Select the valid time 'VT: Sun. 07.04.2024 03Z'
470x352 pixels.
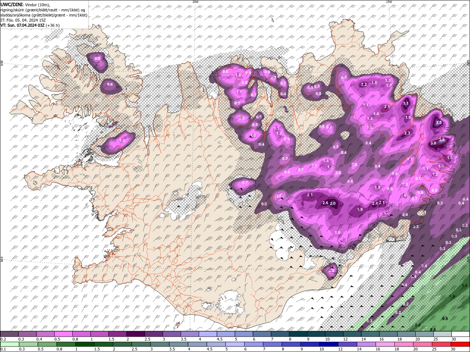coord(23,25)
